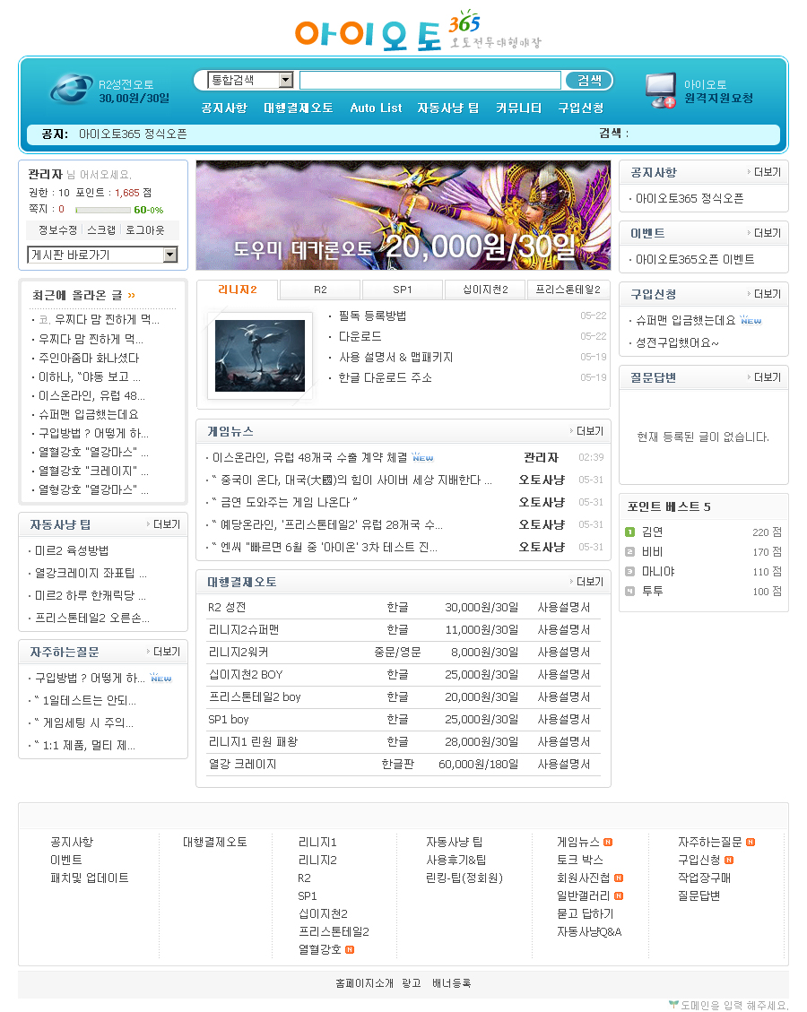This screenshot has width=807, height=1012.
Task: Click the main search text field
Action: click(x=430, y=80)
